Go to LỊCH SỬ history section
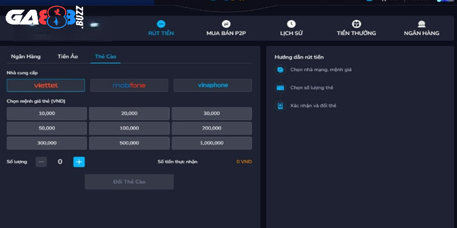The width and height of the screenshot is (457, 228). coord(291,33)
